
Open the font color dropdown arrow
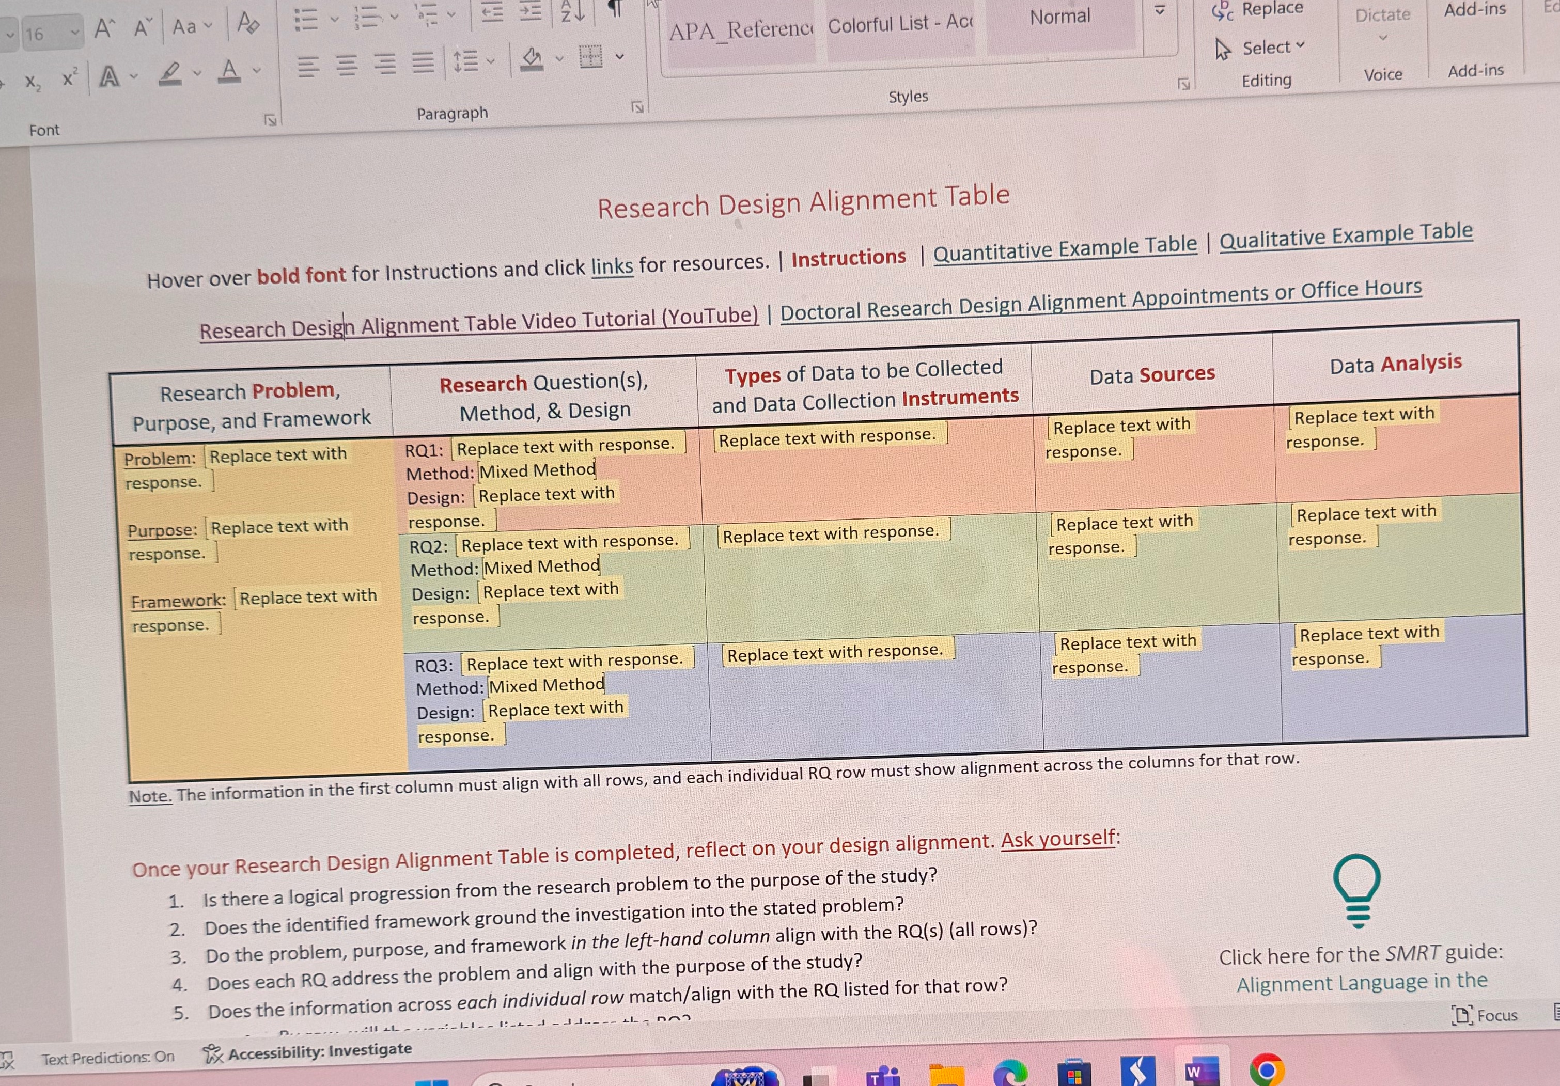[x=256, y=70]
